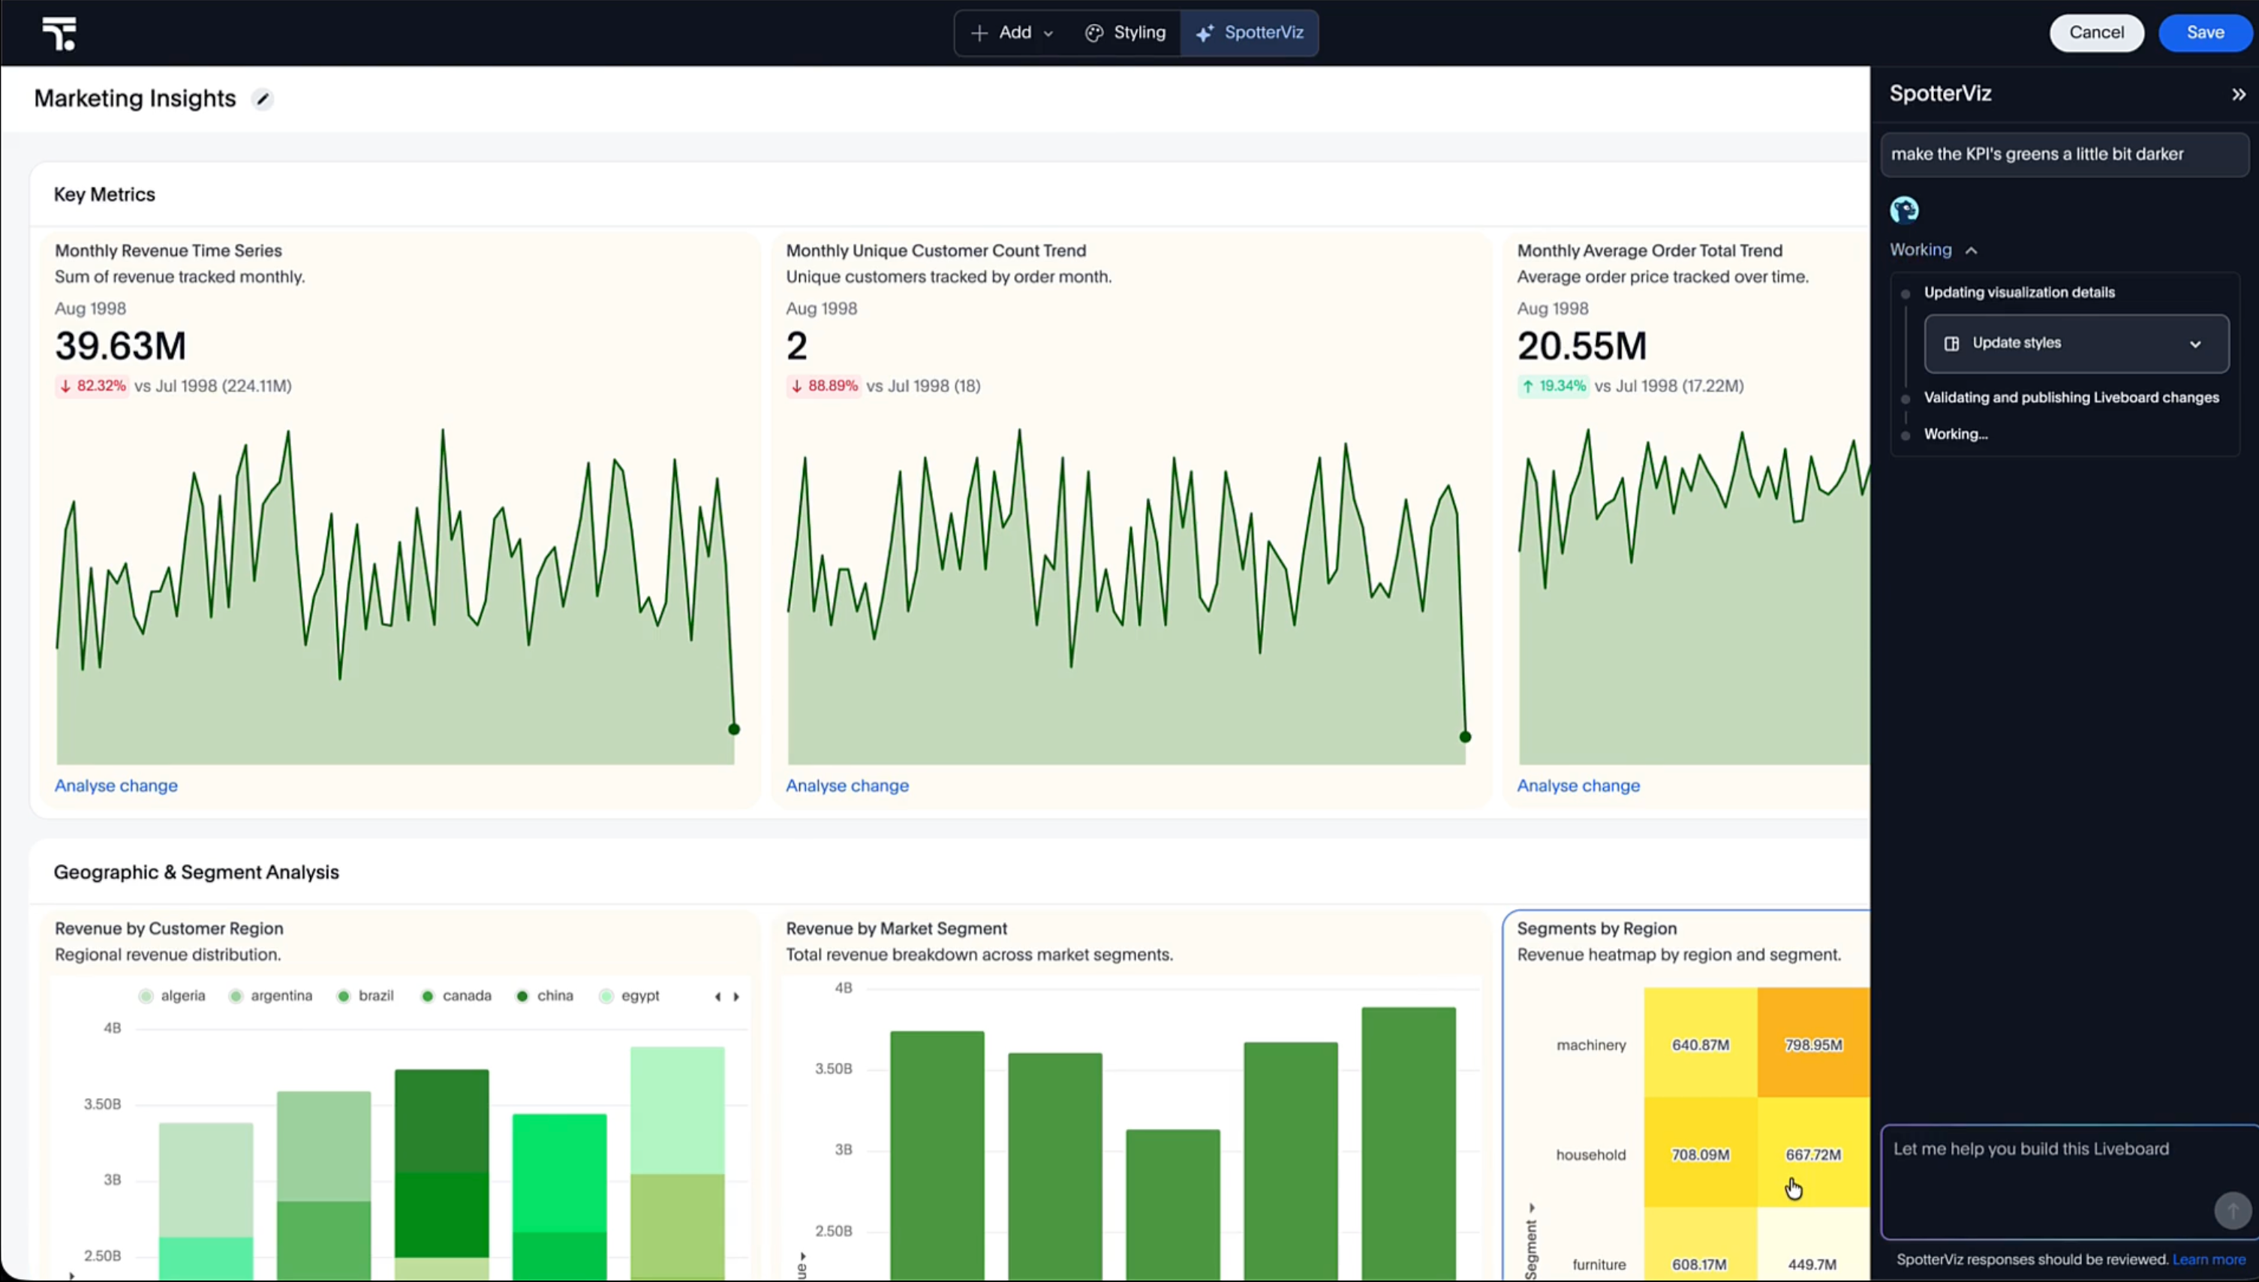Viewport: 2259px width, 1282px height.
Task: Click the 88.89% decrease badge
Action: click(x=823, y=386)
